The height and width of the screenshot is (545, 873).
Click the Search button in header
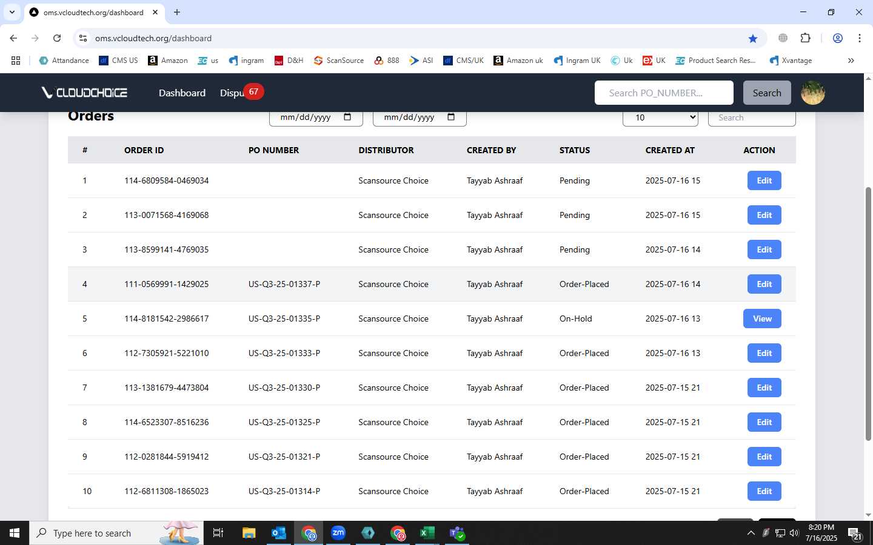point(767,93)
